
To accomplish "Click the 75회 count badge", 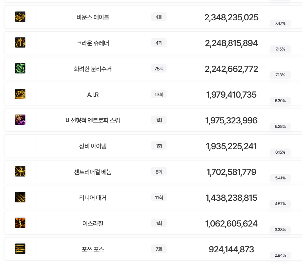I will click(x=159, y=69).
